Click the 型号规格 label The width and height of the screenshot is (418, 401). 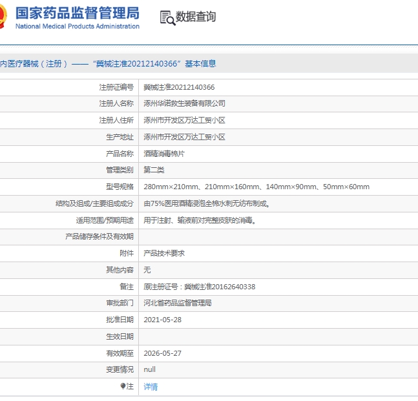tap(120, 187)
